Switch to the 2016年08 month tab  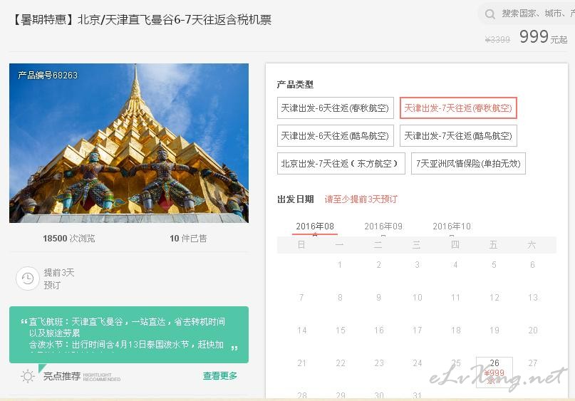point(315,226)
